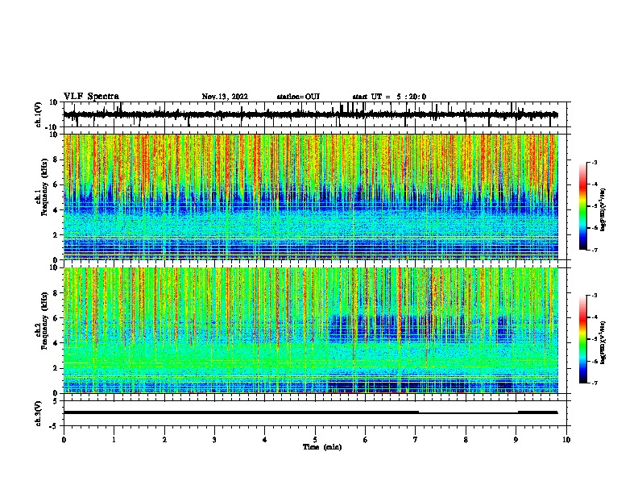Click the "0" tick on the time axis
Image resolution: width=638 pixels, height=493 pixels.
(64, 440)
